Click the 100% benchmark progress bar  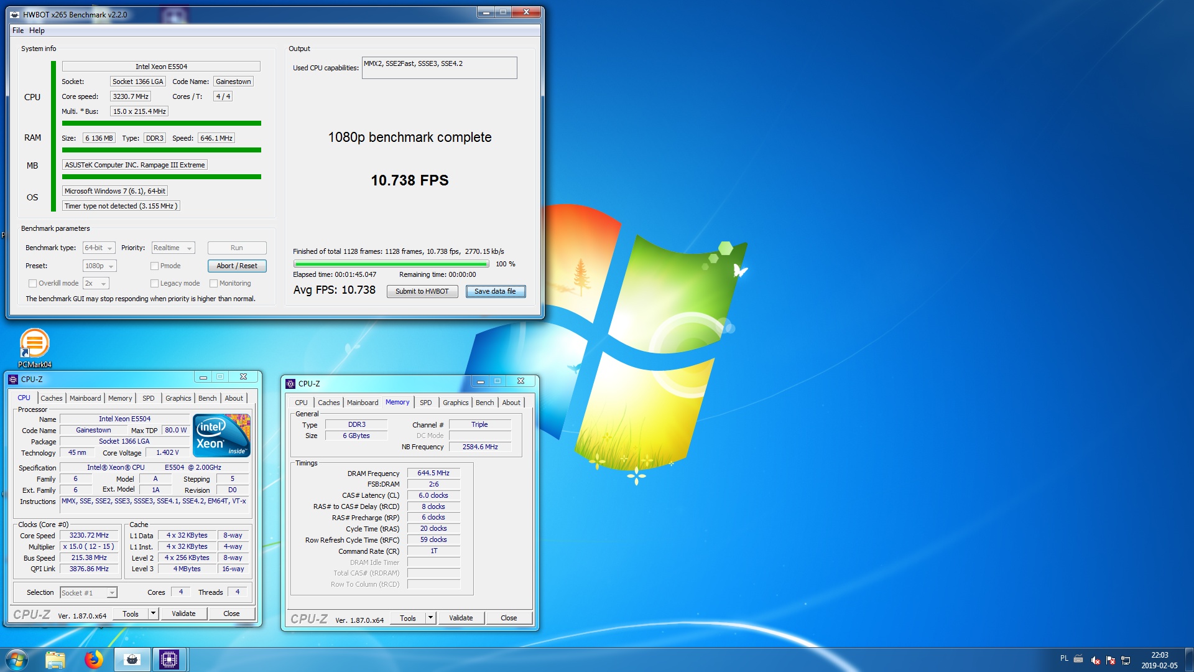(x=391, y=264)
